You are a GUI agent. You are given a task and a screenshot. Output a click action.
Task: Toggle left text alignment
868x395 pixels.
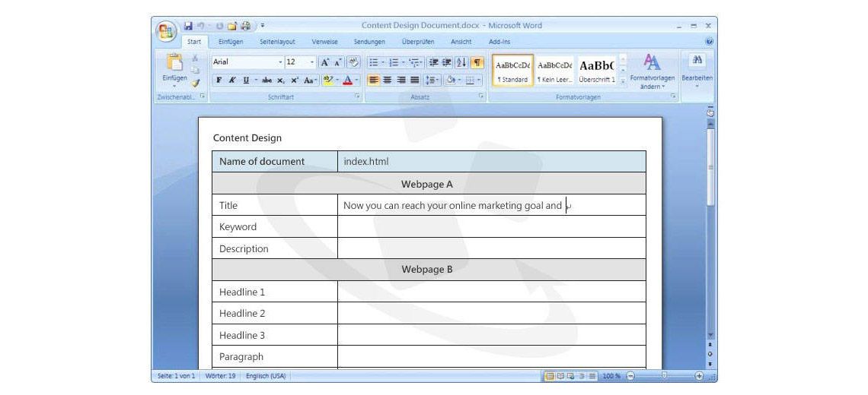374,80
